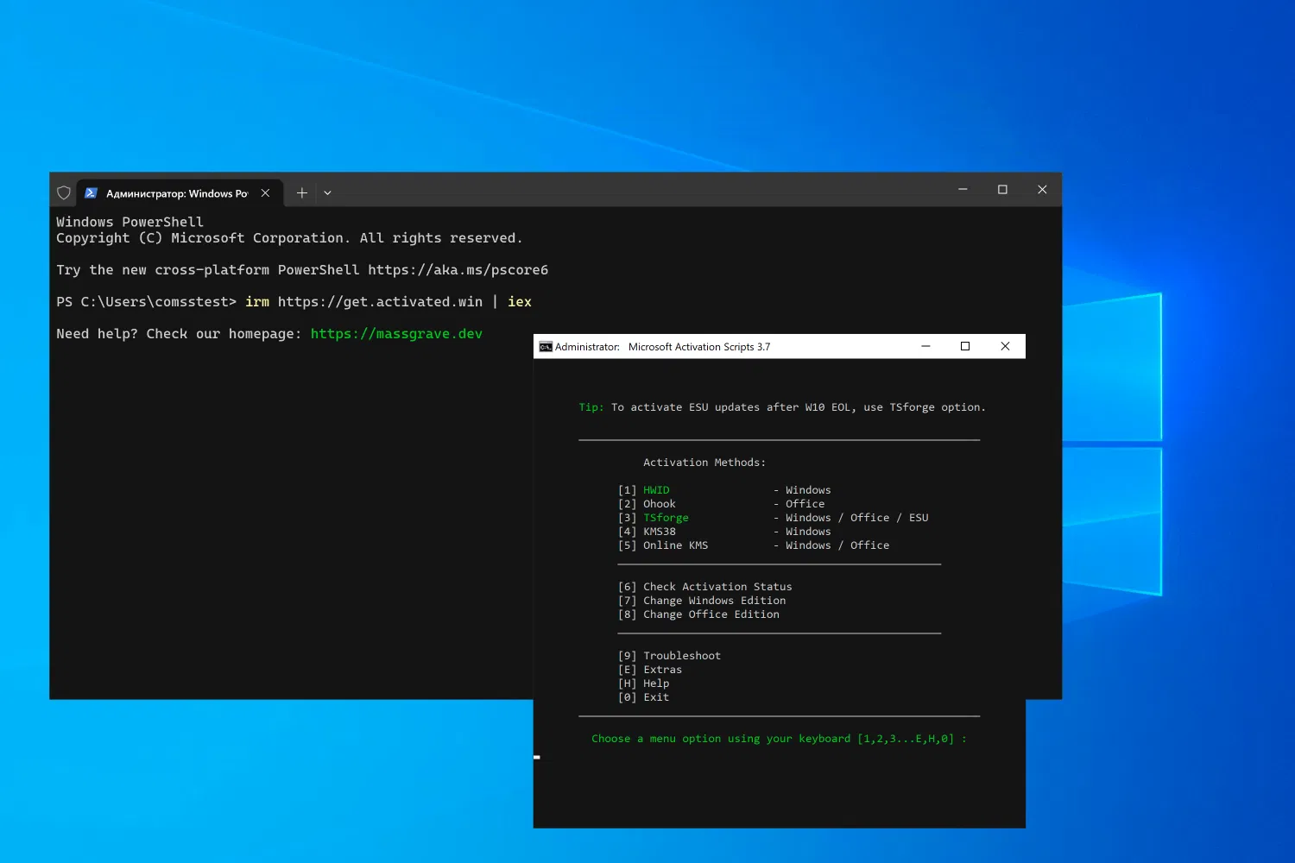
Task: Click "Windows / Office" on the Online KMS row
Action: click(x=837, y=545)
